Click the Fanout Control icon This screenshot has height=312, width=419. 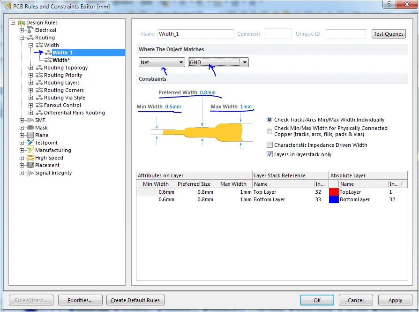[39, 105]
